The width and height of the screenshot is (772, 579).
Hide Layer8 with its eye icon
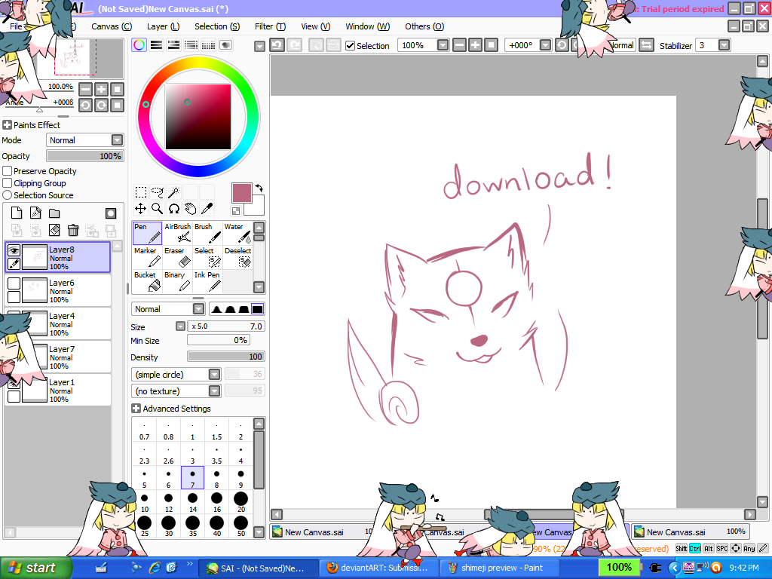(14, 250)
